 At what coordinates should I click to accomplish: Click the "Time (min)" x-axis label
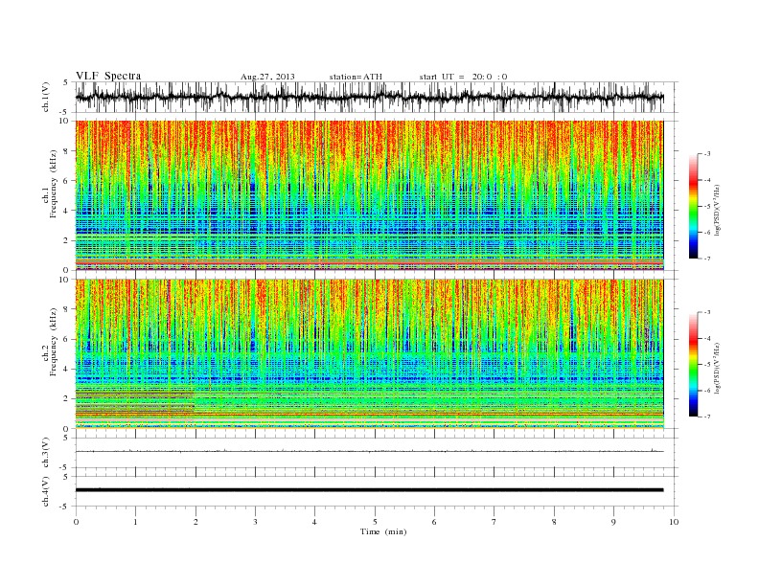click(383, 531)
